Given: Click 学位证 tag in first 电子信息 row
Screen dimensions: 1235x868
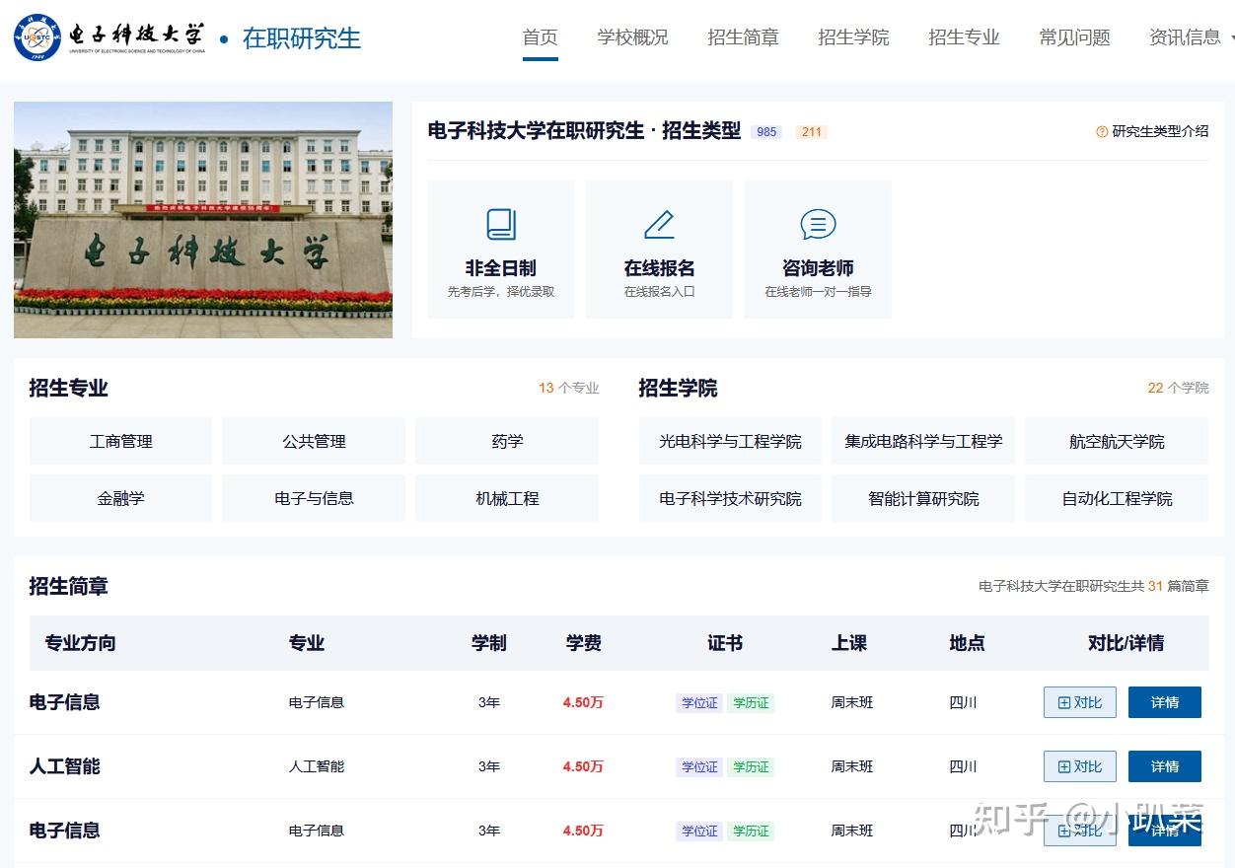Looking at the screenshot, I should click(699, 702).
